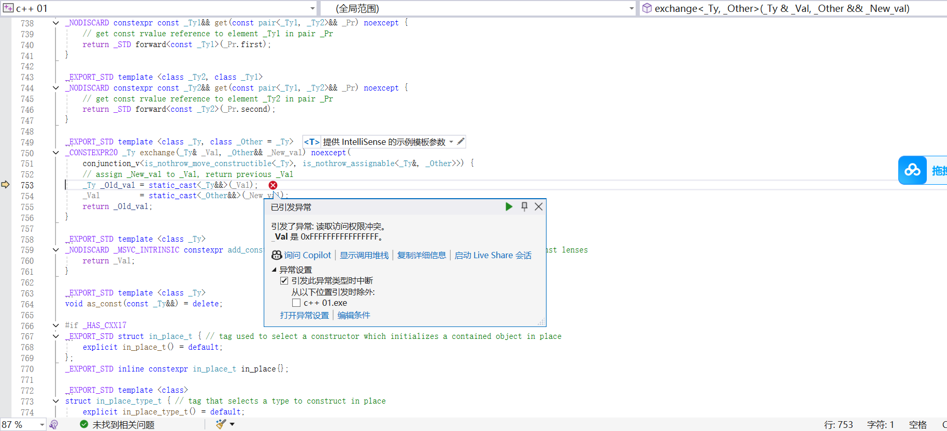Collapse the code block at line 744
Image resolution: width=947 pixels, height=431 pixels.
(55, 88)
